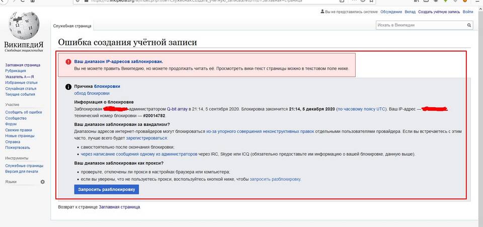The width and height of the screenshot is (483, 227).
Task: Open 'Форум' sidebar link
Action: 11,124
